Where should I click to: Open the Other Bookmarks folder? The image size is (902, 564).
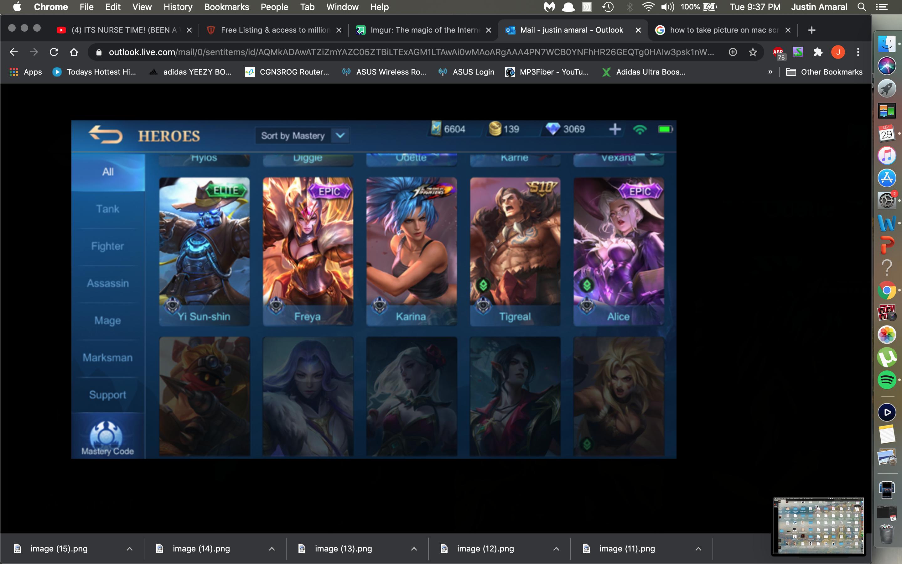point(824,72)
